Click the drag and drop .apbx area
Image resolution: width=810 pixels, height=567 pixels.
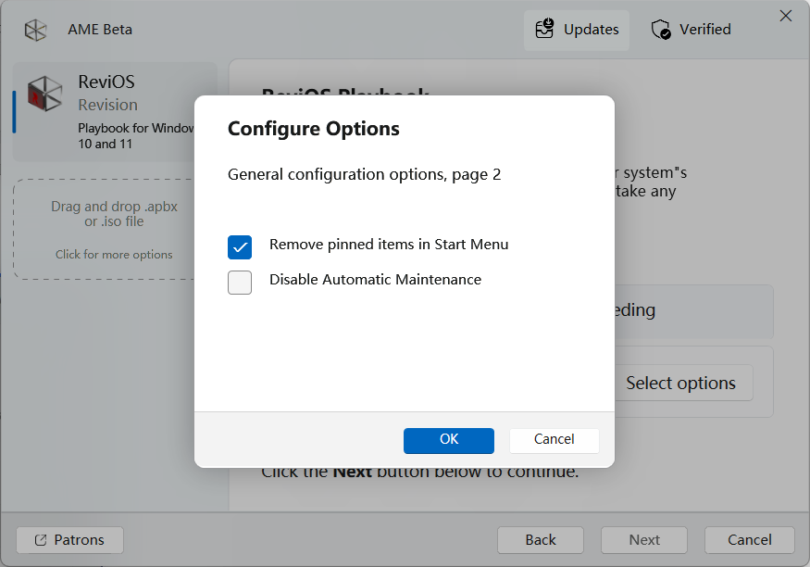(x=113, y=214)
